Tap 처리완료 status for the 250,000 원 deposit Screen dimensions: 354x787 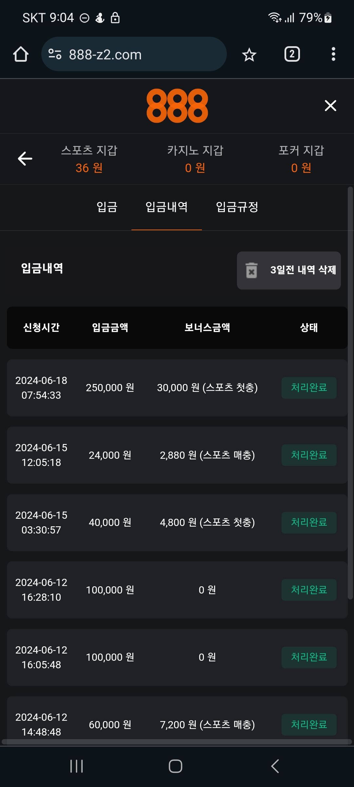pos(309,388)
